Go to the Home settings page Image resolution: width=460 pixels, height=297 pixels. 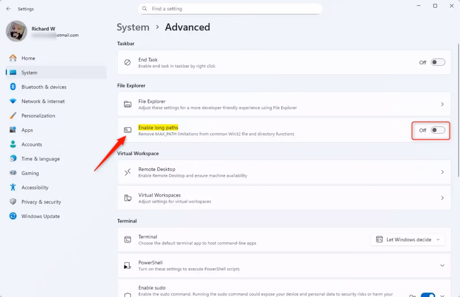pyautogui.click(x=56, y=58)
